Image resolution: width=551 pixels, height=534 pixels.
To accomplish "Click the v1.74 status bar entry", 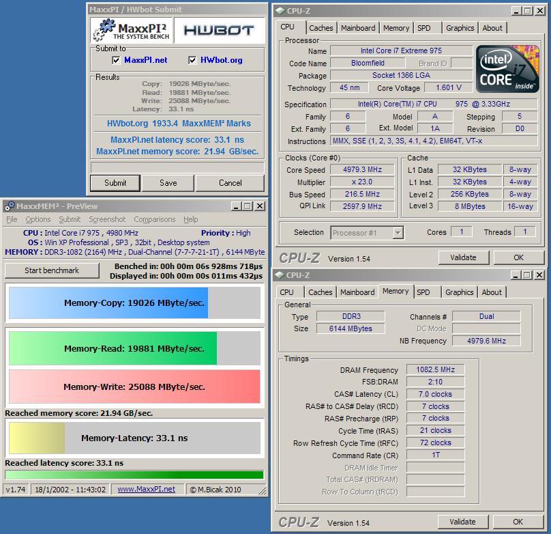I will pos(16,490).
